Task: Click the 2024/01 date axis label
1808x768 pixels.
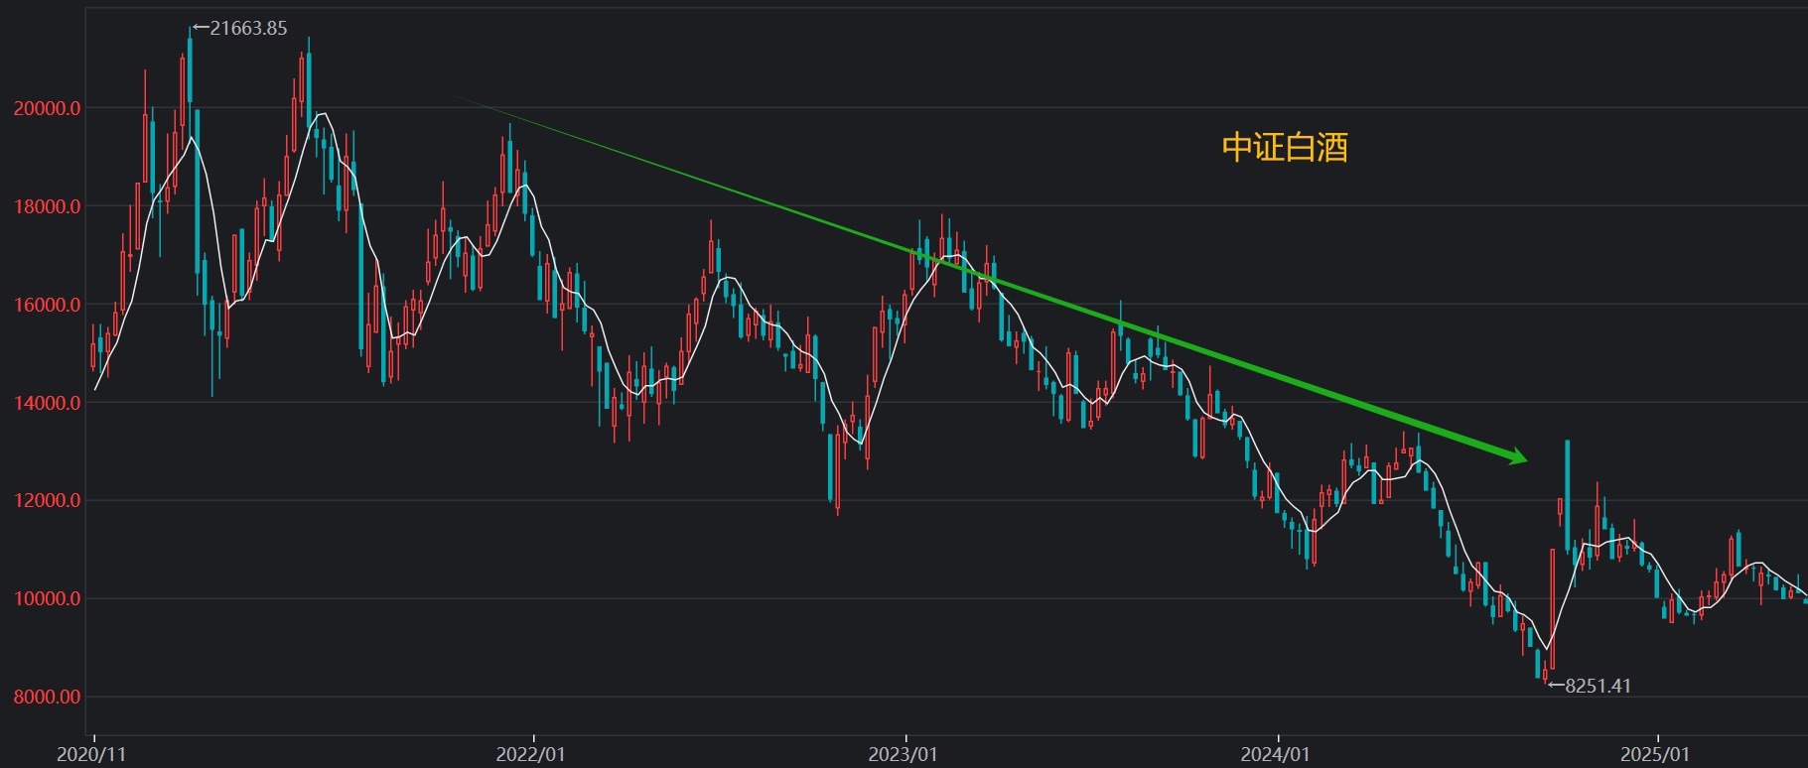Action: (x=1275, y=754)
